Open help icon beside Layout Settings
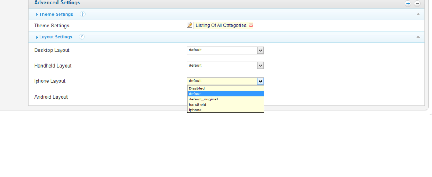This screenshot has height=177, width=432. 82,36
